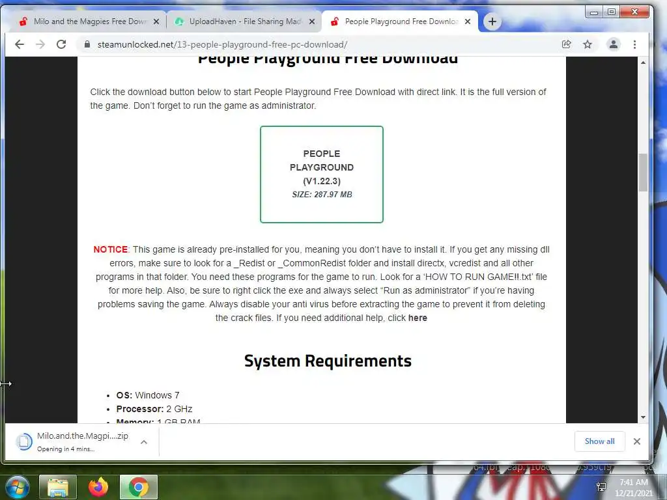Switch to Milo and the Magpies tab

click(x=89, y=21)
